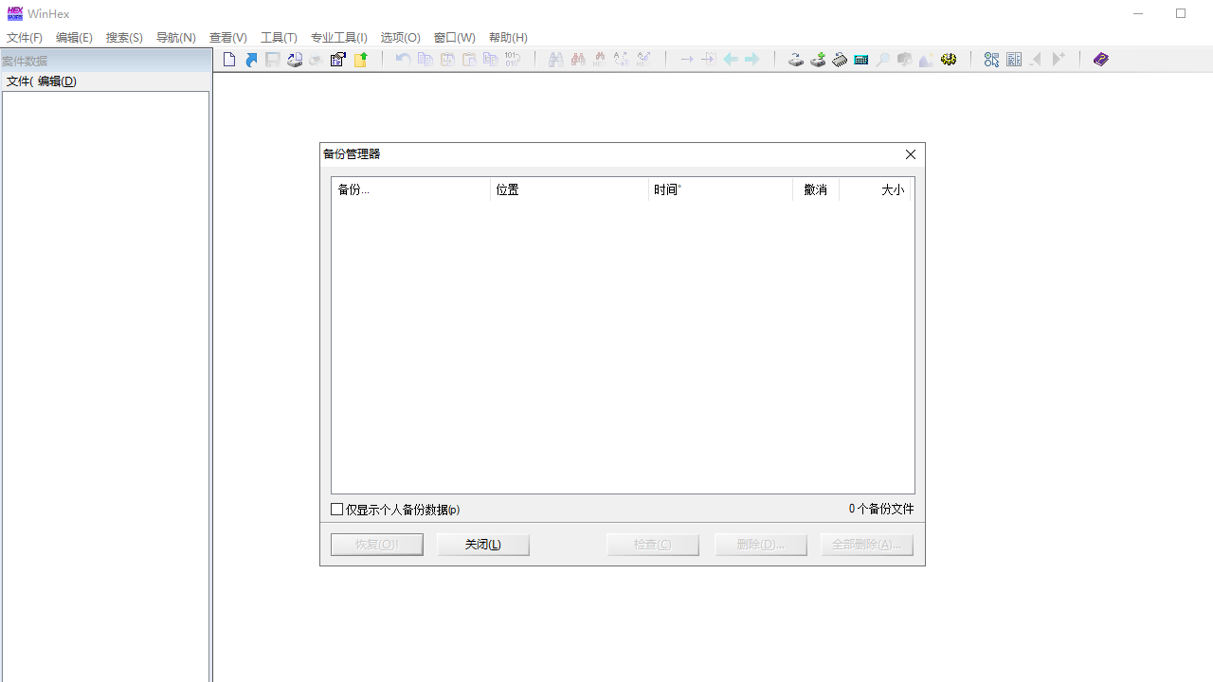Image resolution: width=1213 pixels, height=682 pixels.
Task: Open the scripts icon on the toolbar
Action: pos(991,59)
